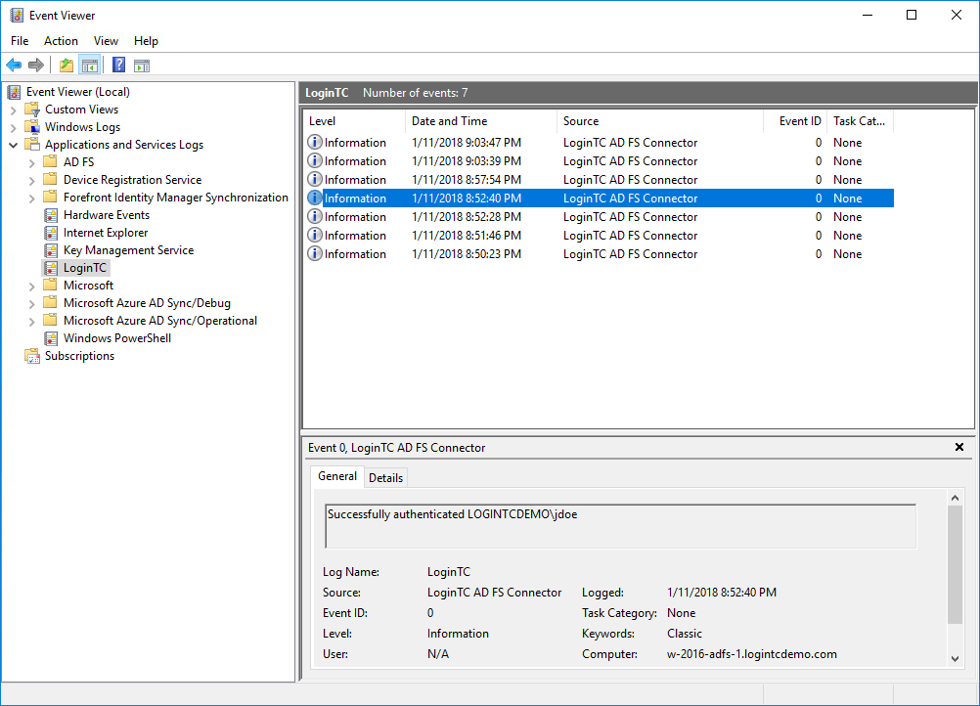Go forward with the gray right arrow
This screenshot has width=980, height=706.
coord(36,65)
